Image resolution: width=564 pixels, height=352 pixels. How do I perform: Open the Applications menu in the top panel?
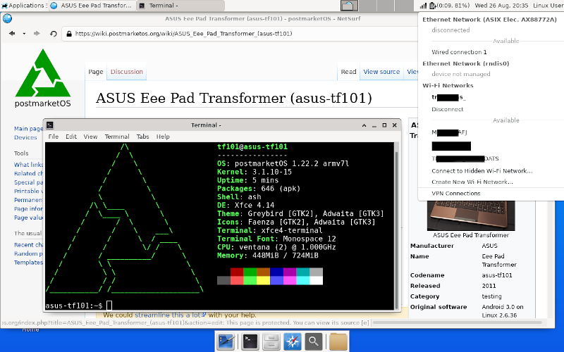(23, 6)
